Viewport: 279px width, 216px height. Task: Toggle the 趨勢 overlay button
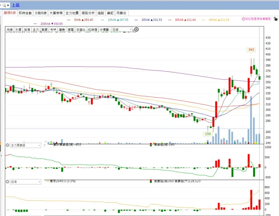coord(62,30)
